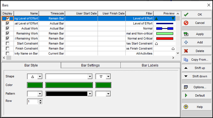Image resolution: width=213 pixels, height=118 pixels.
Task: Add a new bar with plus icon
Action: pyautogui.click(x=186, y=43)
